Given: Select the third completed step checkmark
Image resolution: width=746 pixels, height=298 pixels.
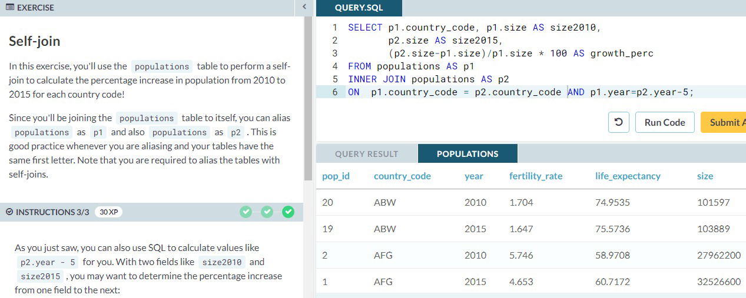Looking at the screenshot, I should pos(288,212).
